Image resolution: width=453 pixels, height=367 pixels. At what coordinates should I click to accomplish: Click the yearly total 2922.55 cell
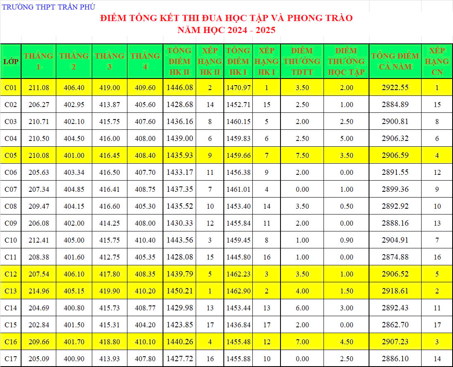[395, 88]
